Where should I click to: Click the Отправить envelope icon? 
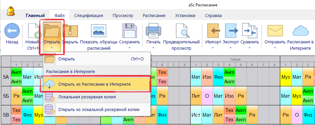tap(275, 31)
